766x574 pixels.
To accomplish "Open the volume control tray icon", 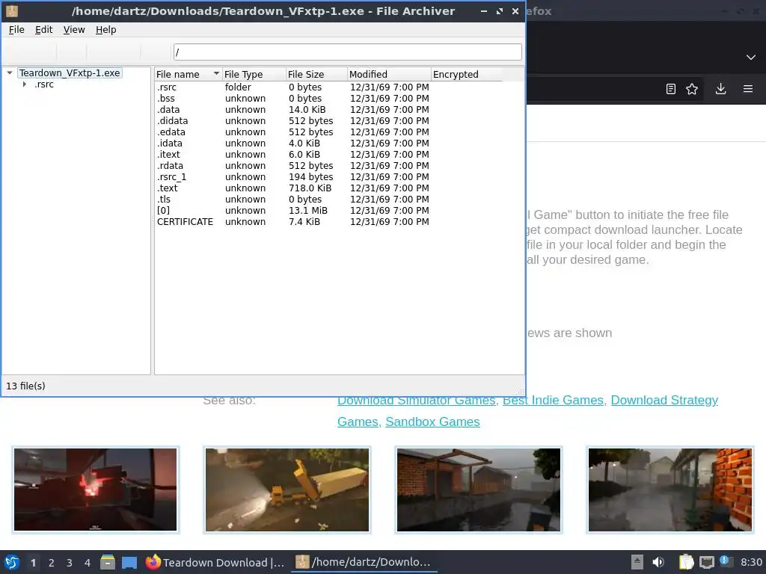I will tap(658, 562).
